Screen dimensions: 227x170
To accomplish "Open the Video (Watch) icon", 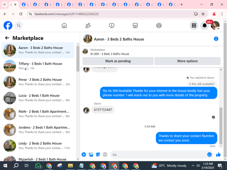I will tap(112, 25).
